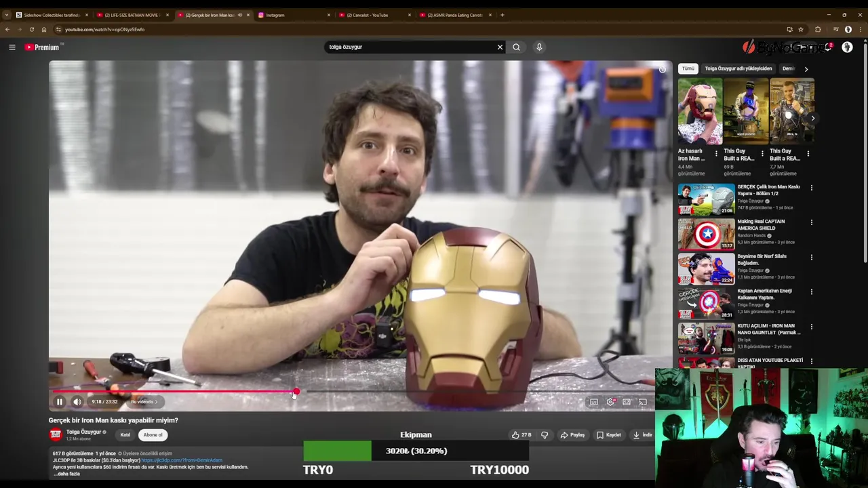Open the browser tab search dropdown
Image resolution: width=868 pixels, height=488 pixels.
[x=6, y=15]
